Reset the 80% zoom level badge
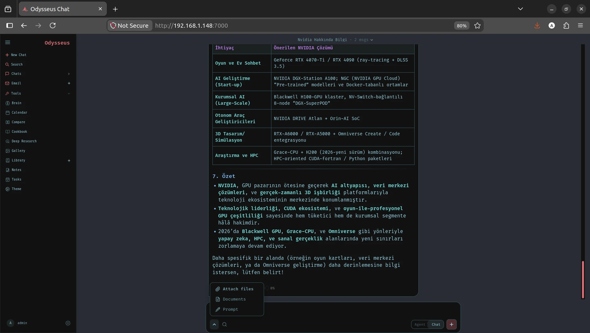This screenshot has width=590, height=333. point(461,26)
